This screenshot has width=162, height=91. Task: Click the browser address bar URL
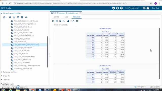coord(72,3)
